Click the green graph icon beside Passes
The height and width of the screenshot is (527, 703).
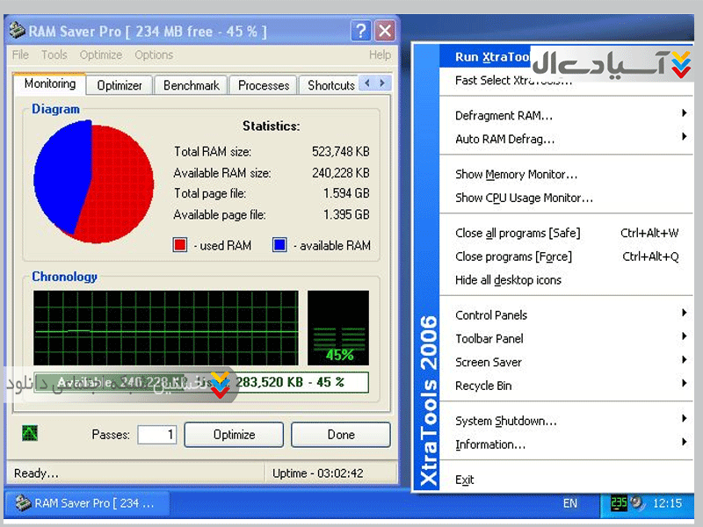[30, 433]
